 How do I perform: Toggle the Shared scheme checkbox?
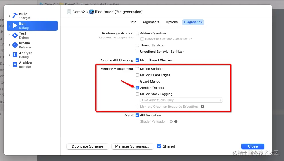click(159, 146)
